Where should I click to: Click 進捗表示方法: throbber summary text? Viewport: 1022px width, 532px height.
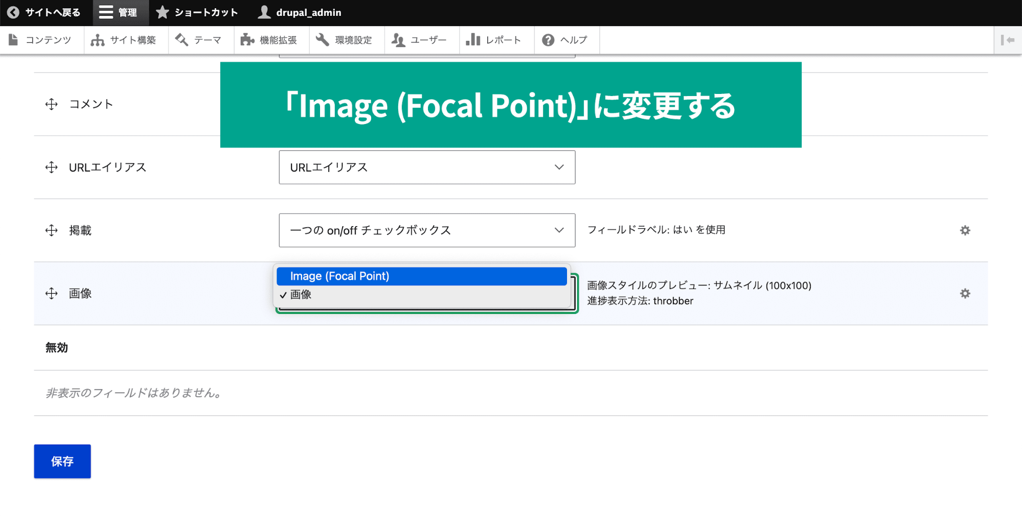[640, 301]
